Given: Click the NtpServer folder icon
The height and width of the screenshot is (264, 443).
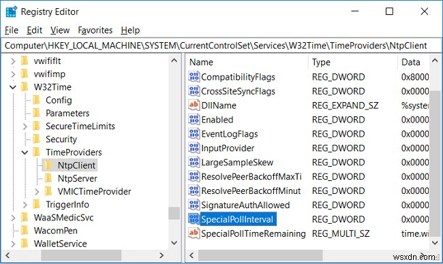Looking at the screenshot, I should click(x=48, y=178).
